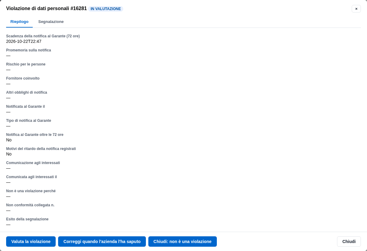Choose Chiudi: non è una violazione
The height and width of the screenshot is (251, 367).
(183, 242)
